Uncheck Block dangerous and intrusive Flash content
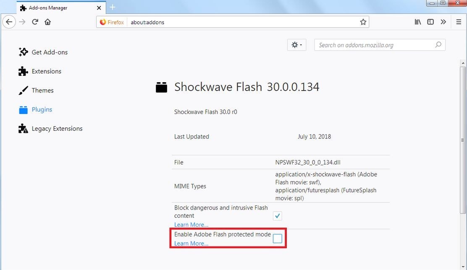 pos(277,216)
